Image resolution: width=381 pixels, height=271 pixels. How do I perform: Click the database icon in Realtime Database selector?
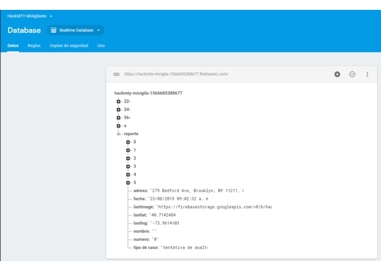[54, 30]
